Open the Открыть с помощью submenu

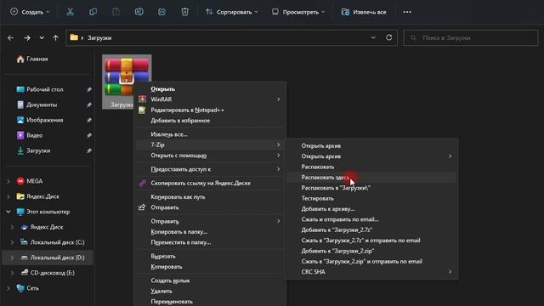pos(210,156)
